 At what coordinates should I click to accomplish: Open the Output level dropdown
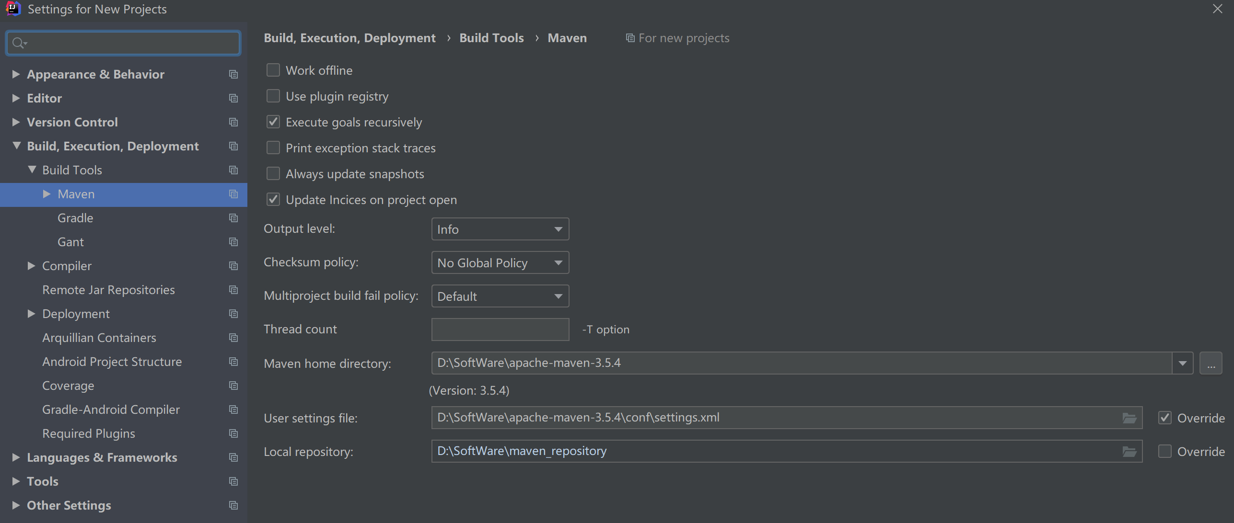(x=500, y=229)
